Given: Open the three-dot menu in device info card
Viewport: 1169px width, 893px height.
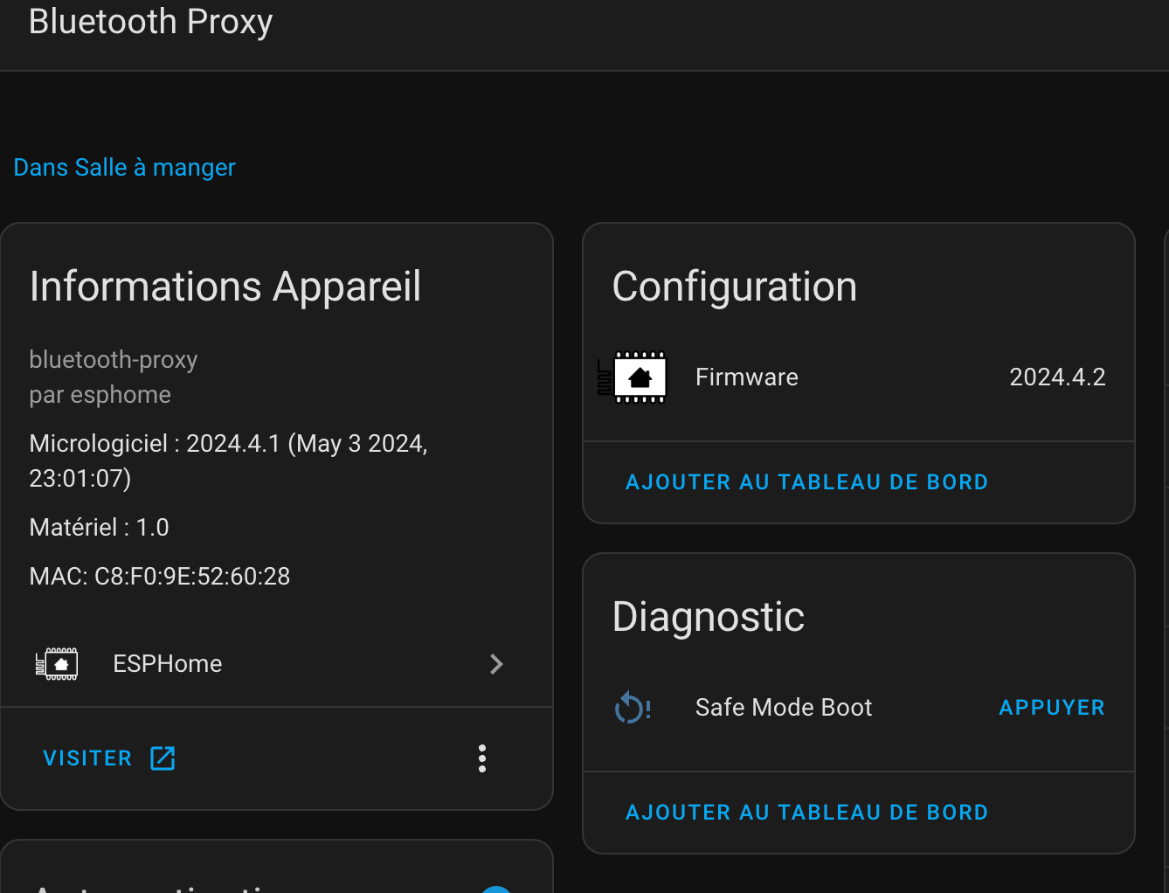Looking at the screenshot, I should click(482, 758).
